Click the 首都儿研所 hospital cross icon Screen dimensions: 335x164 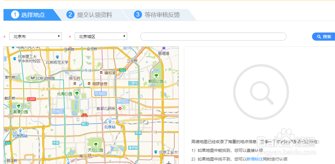(120, 109)
